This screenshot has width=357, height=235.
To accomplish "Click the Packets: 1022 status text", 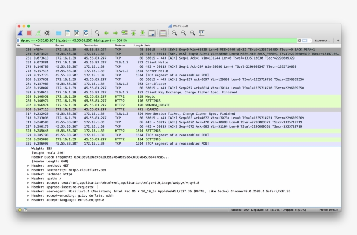I will click(268, 210).
